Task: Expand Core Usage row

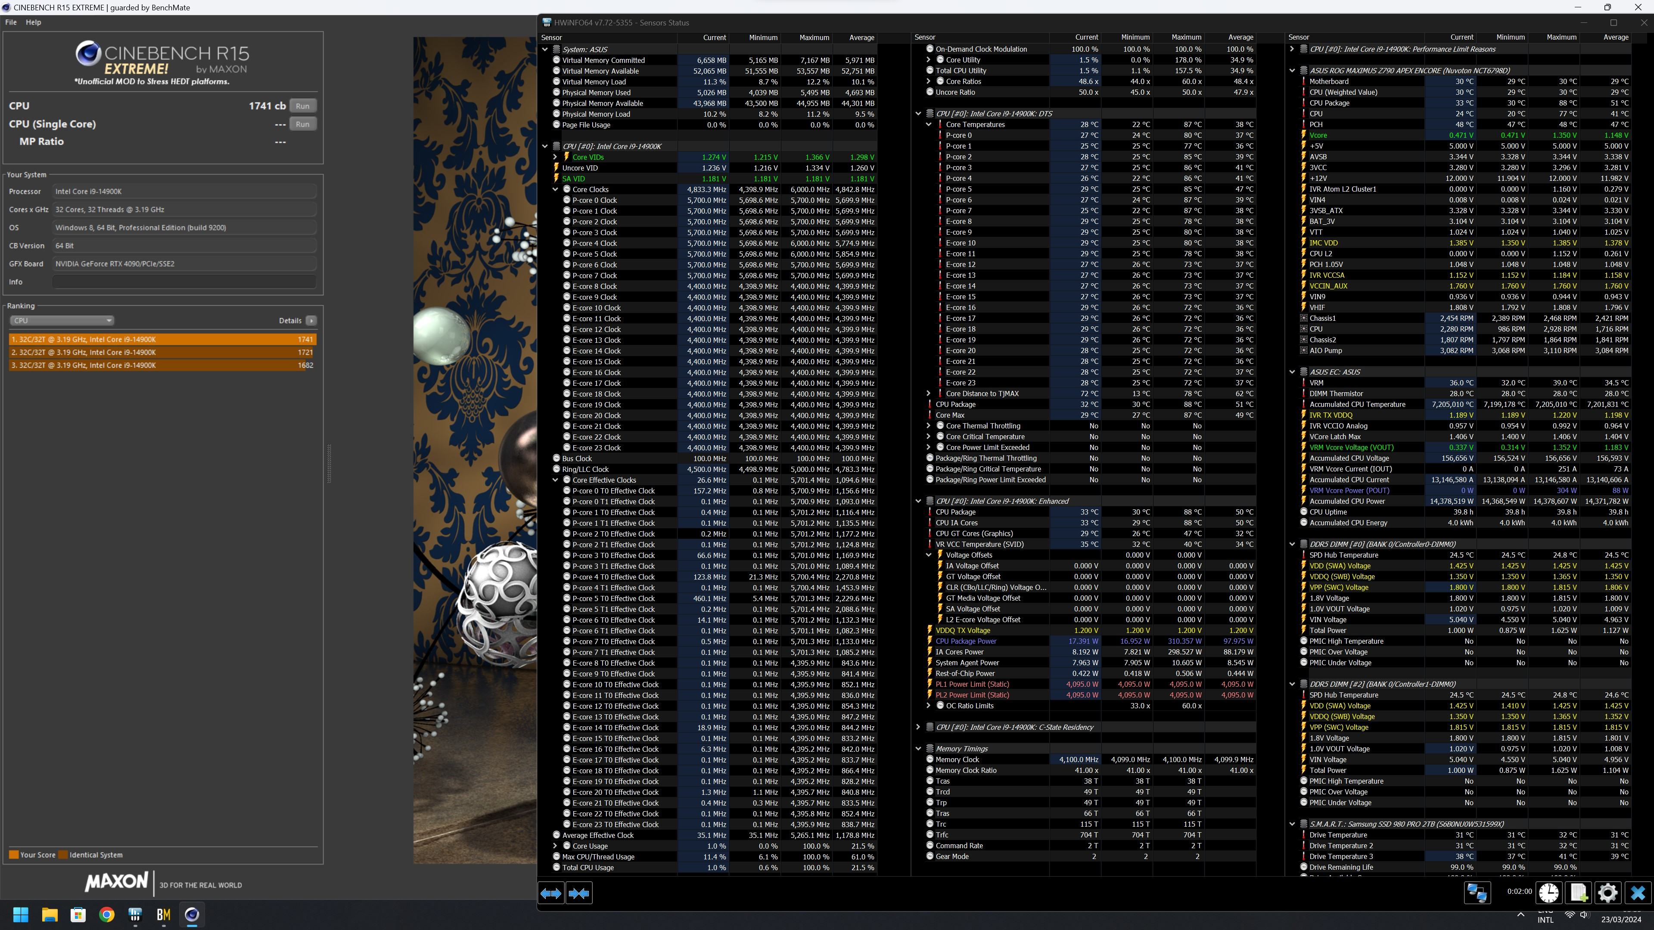Action: pos(555,846)
